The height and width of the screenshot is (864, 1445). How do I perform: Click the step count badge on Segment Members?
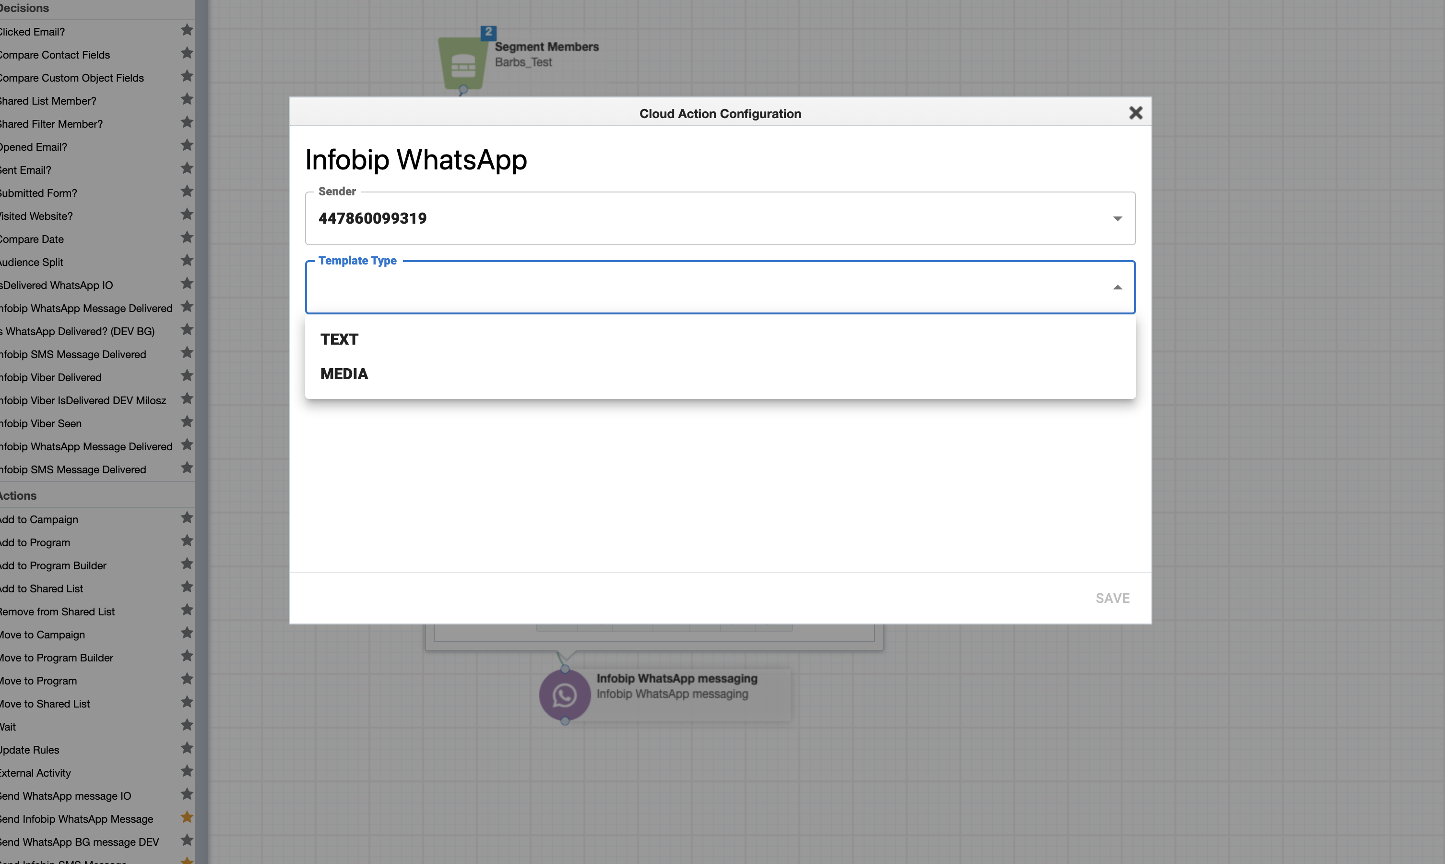point(489,32)
